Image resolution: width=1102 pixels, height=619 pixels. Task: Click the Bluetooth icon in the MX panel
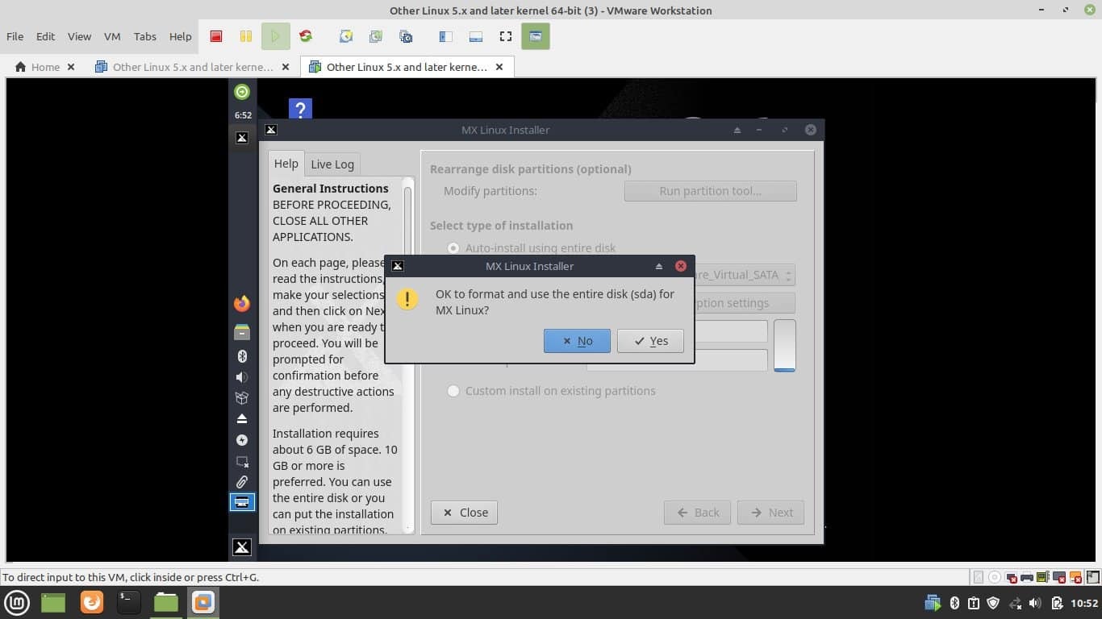pos(242,356)
